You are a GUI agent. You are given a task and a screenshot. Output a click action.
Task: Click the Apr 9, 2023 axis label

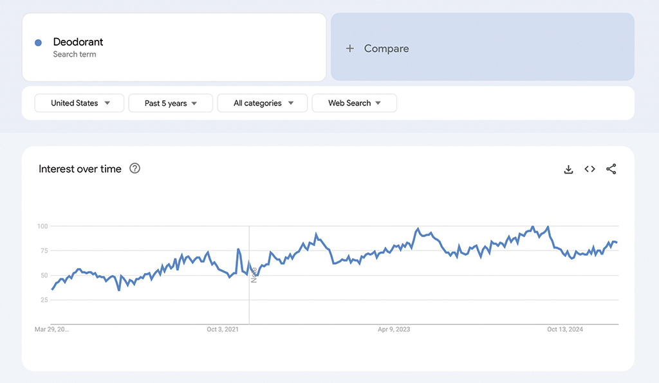(x=394, y=330)
